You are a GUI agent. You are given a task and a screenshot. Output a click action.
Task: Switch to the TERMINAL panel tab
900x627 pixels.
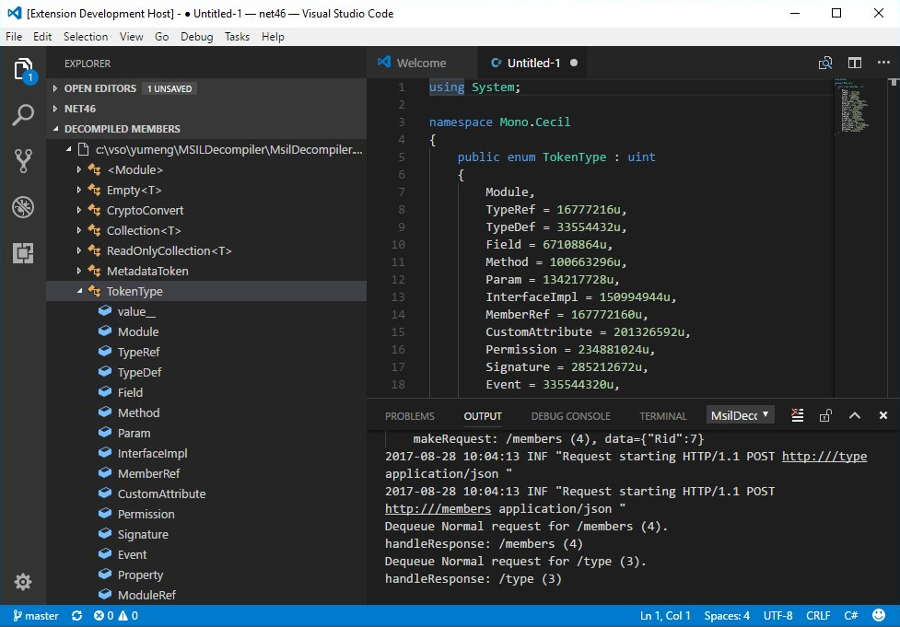(x=663, y=416)
